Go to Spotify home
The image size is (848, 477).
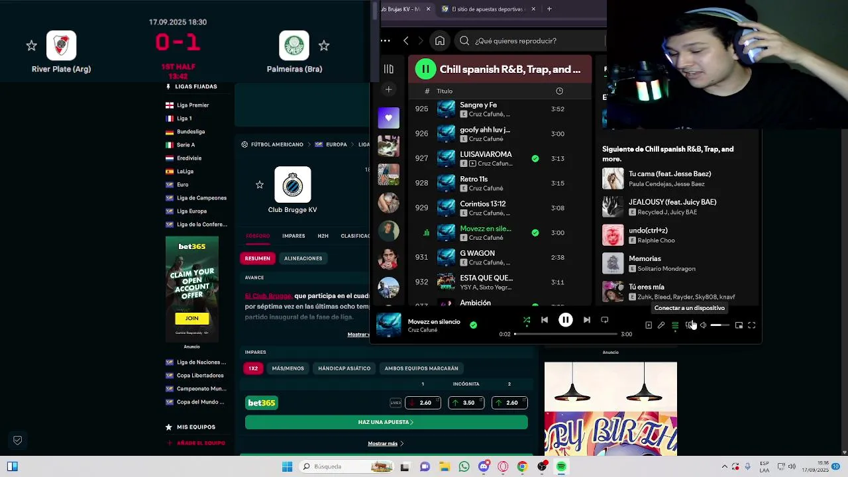[x=440, y=41]
